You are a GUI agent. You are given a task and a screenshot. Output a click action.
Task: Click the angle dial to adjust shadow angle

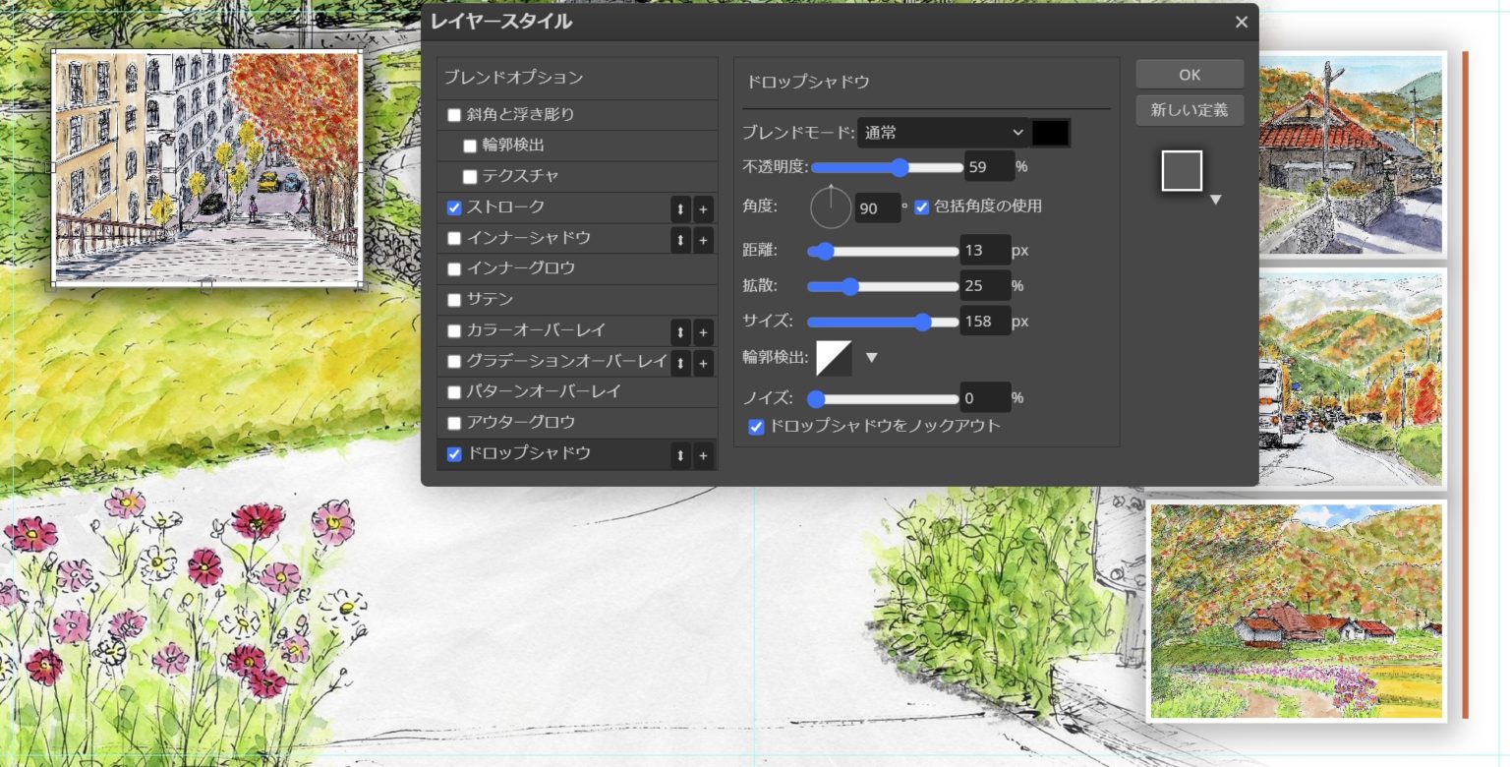(x=830, y=207)
